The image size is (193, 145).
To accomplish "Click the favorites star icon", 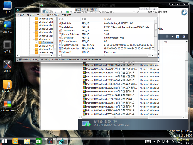I will pyautogui.click(x=184, y=12).
